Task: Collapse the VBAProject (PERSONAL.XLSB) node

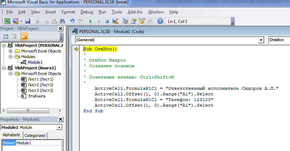Action: [4, 45]
